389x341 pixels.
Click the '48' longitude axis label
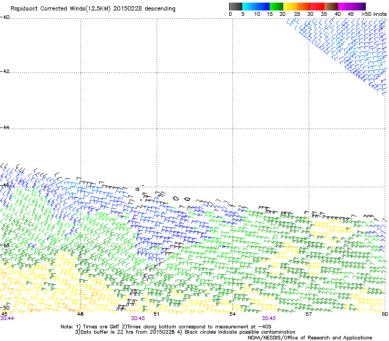coord(80,314)
